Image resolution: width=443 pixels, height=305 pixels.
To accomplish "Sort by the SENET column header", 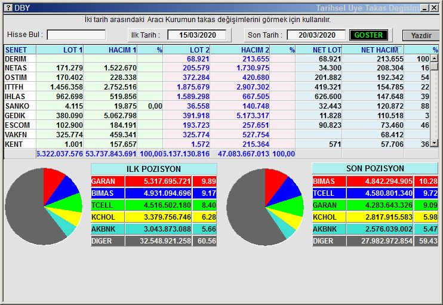I will click(x=20, y=50).
